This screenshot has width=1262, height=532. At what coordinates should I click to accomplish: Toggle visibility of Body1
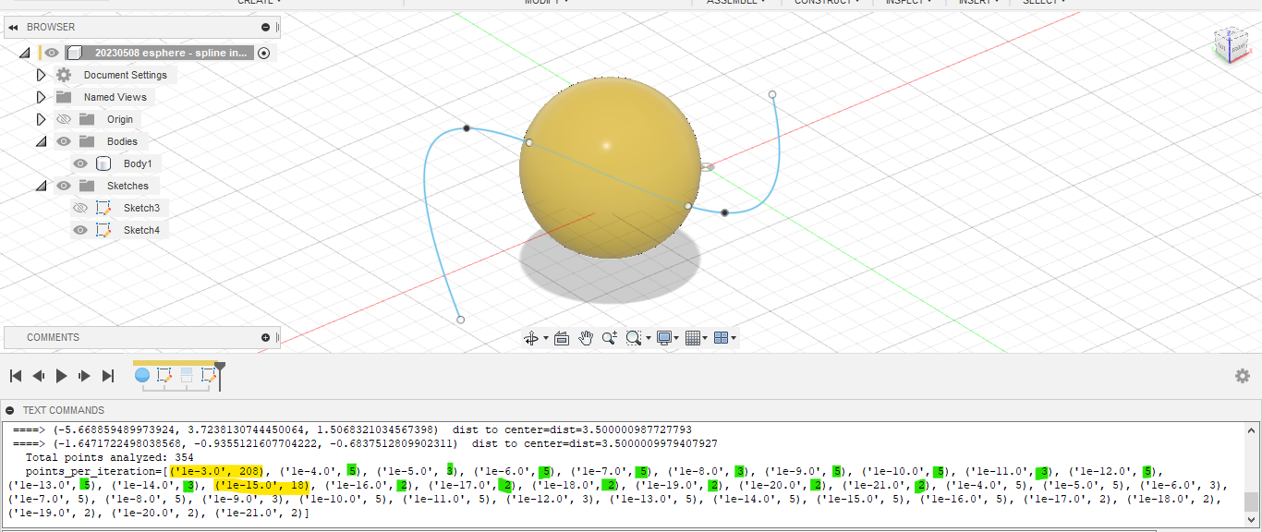pos(80,163)
